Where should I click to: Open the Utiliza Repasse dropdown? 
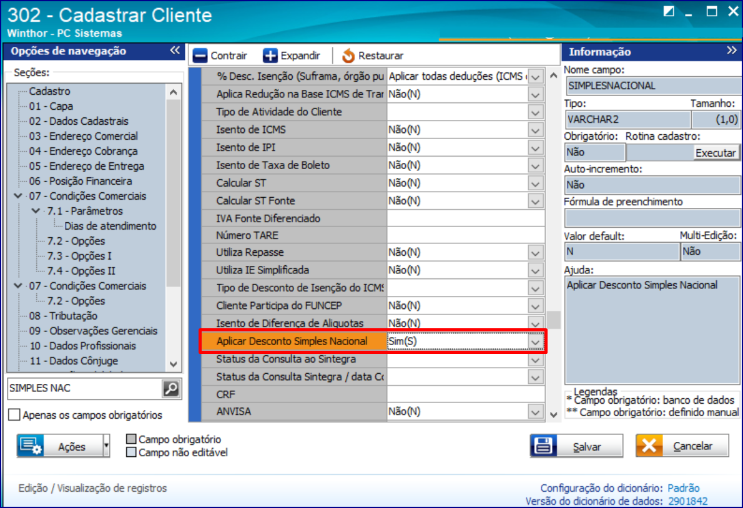(x=536, y=253)
